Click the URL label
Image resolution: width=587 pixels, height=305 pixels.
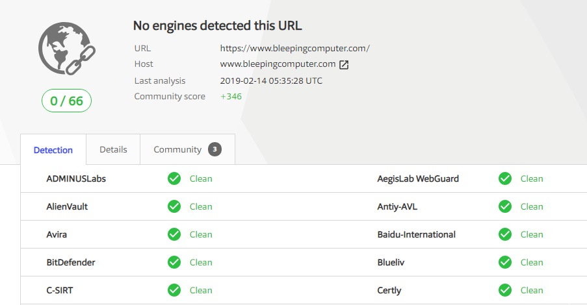pos(142,48)
